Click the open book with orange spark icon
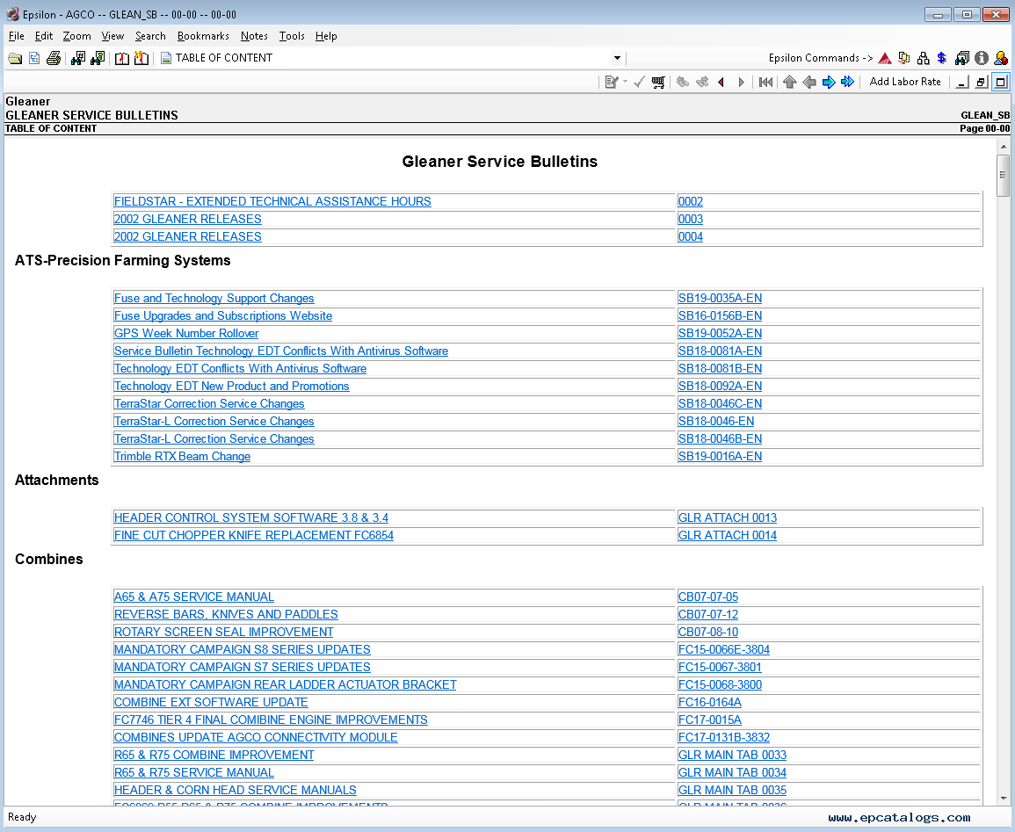The height and width of the screenshot is (832, 1015). 141,58
